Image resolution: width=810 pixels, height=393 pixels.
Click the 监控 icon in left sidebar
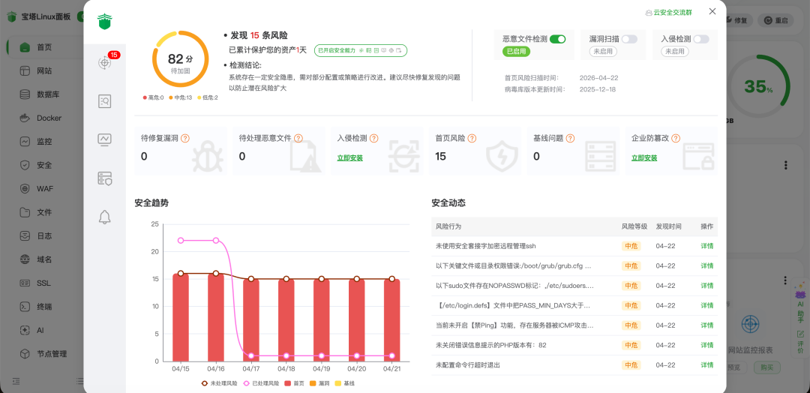pyautogui.click(x=25, y=142)
